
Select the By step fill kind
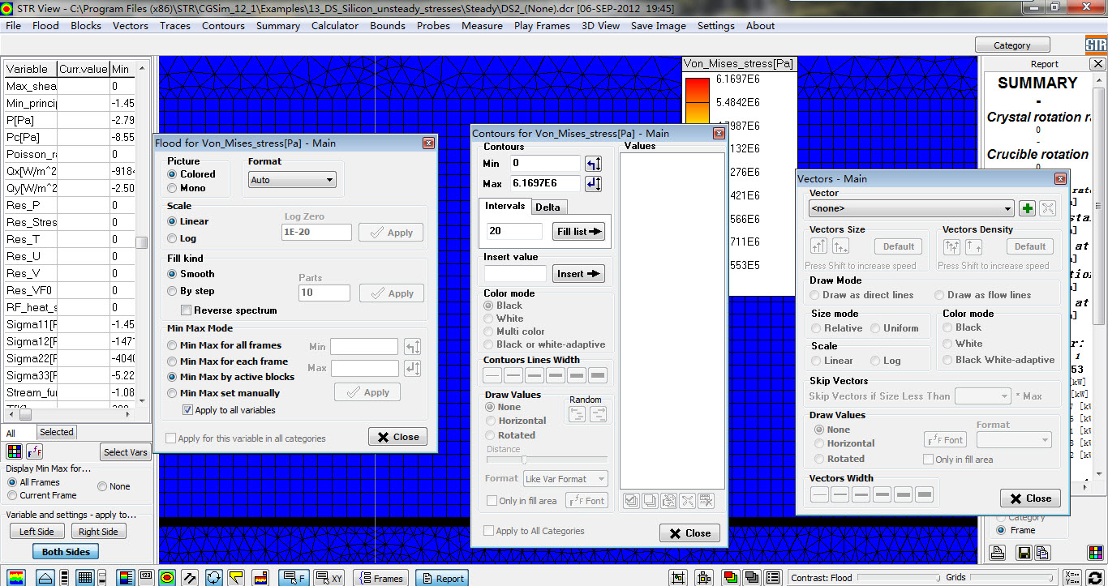click(x=172, y=291)
